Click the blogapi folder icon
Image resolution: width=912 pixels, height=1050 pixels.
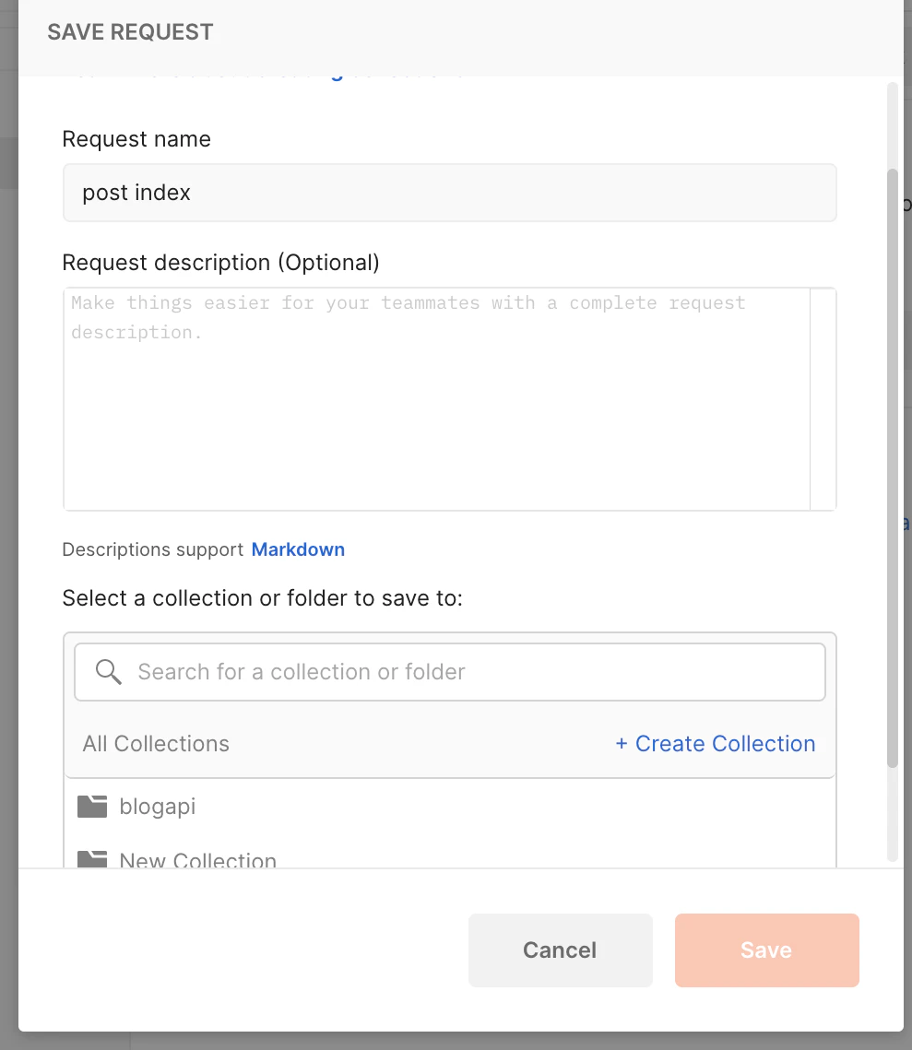tap(92, 807)
